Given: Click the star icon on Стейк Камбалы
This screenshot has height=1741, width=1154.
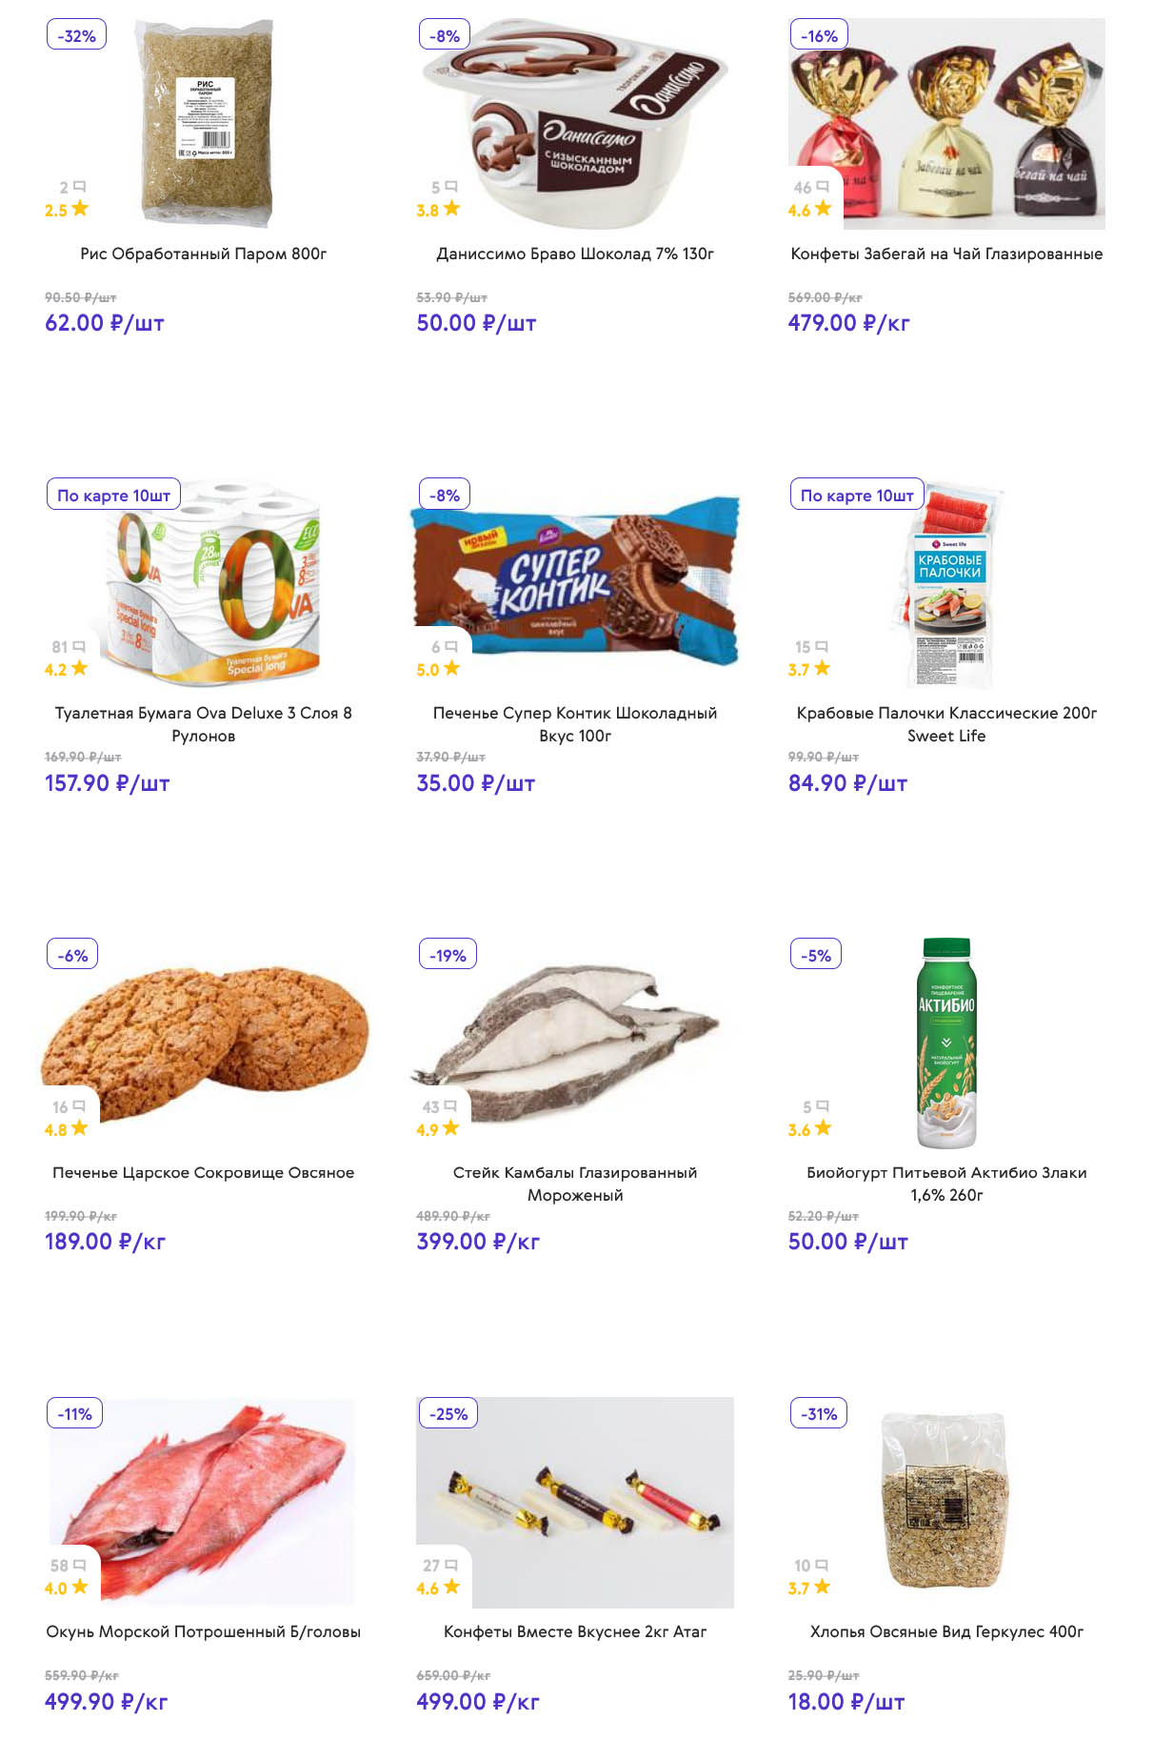Looking at the screenshot, I should [451, 1128].
